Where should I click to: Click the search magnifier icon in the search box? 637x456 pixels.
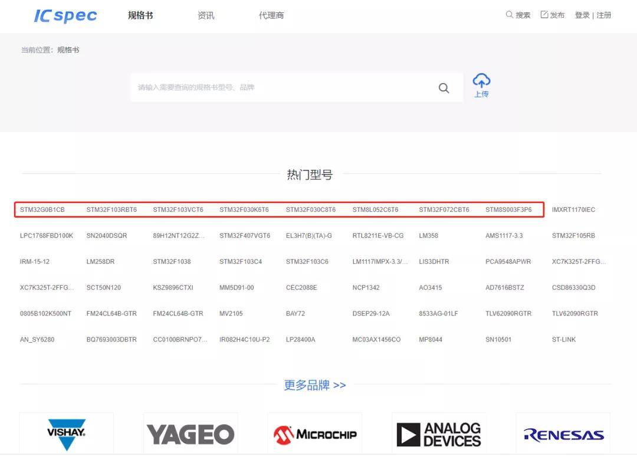click(444, 87)
